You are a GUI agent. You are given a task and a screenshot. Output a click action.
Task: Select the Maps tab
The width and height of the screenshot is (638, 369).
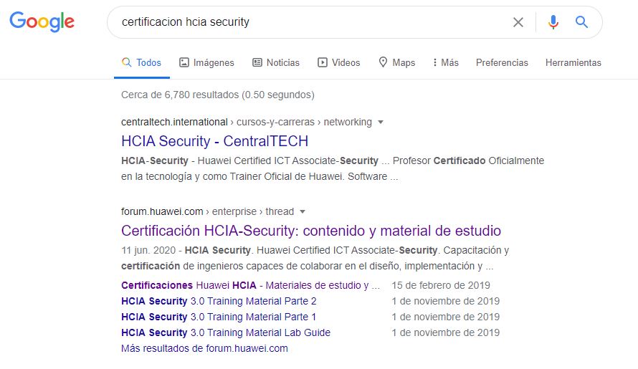[x=396, y=62]
